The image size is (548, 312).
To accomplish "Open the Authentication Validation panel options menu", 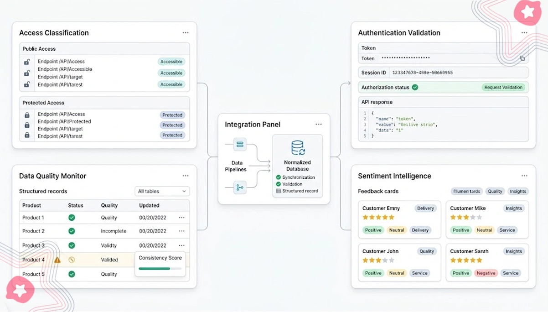I will click(524, 33).
